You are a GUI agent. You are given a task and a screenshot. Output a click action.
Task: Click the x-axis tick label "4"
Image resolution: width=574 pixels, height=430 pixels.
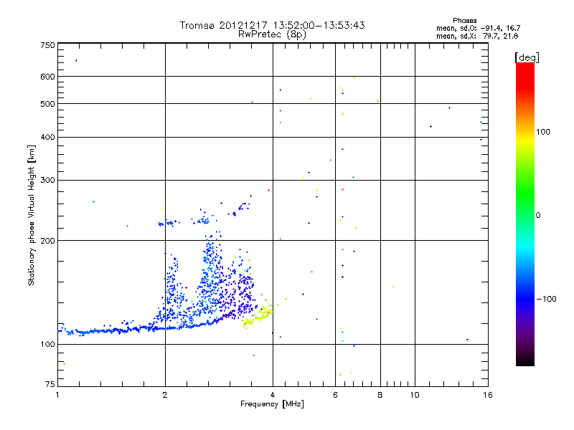pos(273,395)
